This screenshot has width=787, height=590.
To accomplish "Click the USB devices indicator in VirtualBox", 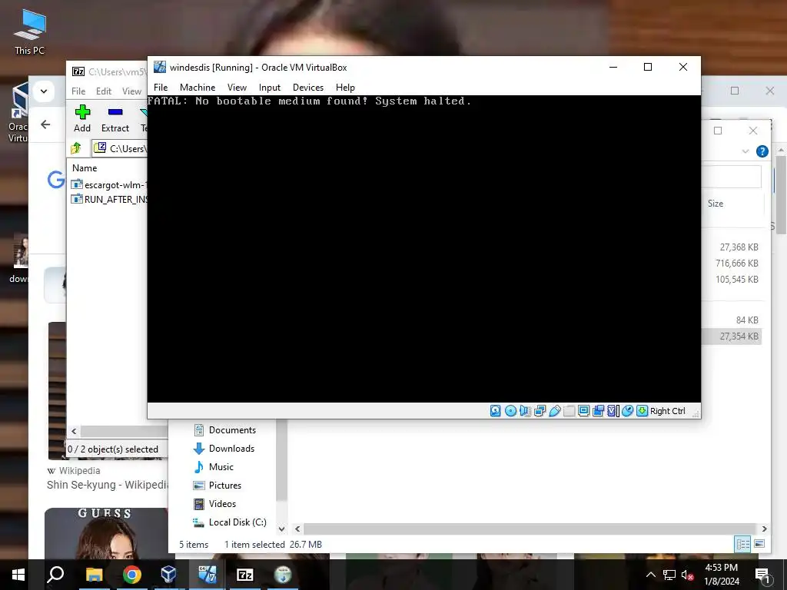I will click(555, 411).
